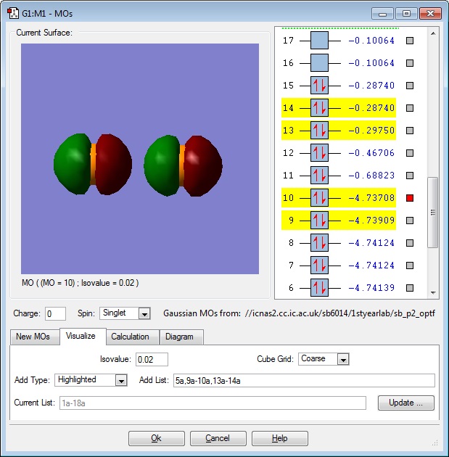Click the Add List text field
The image size is (449, 457).
(x=304, y=381)
